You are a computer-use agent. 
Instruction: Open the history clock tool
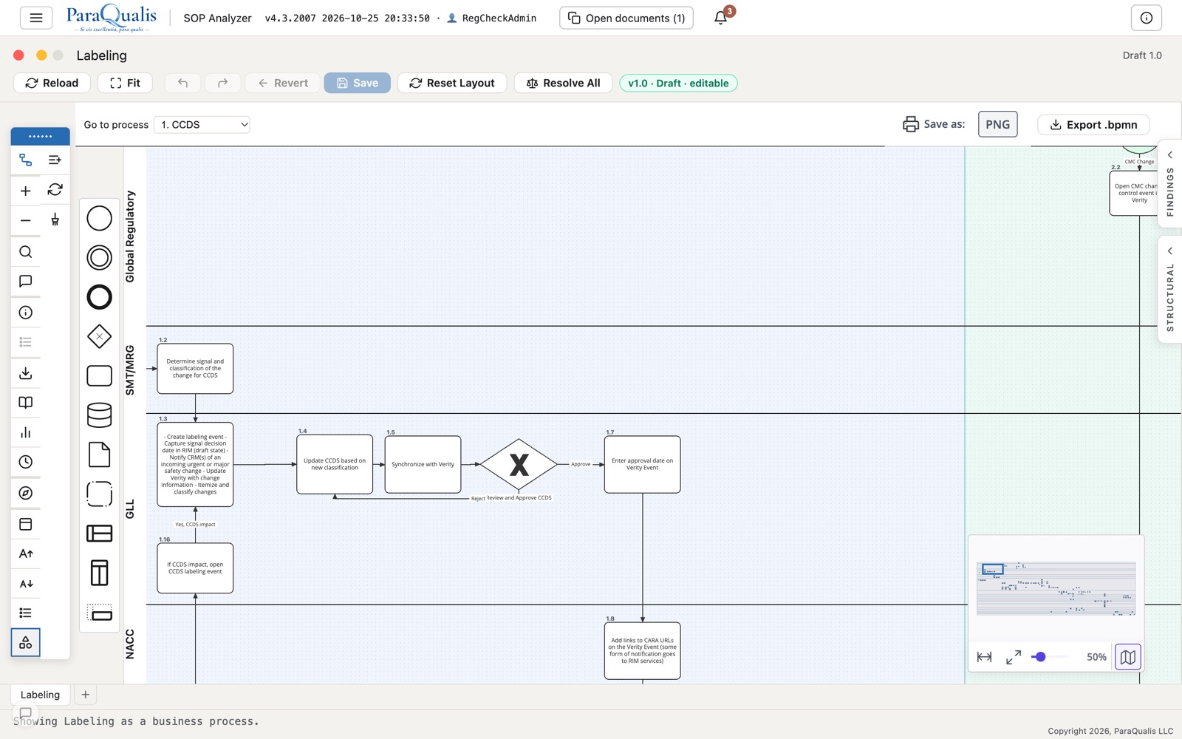(x=26, y=462)
